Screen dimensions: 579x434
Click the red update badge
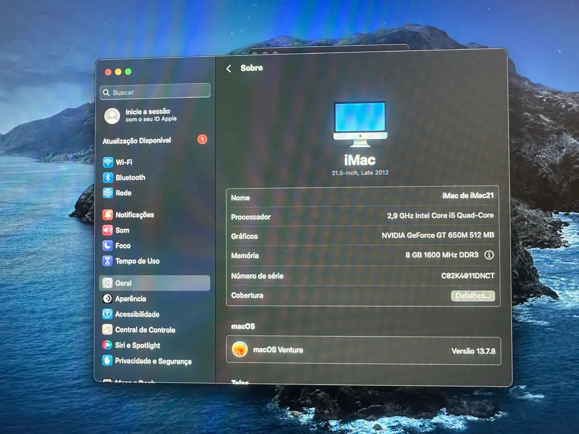[202, 139]
